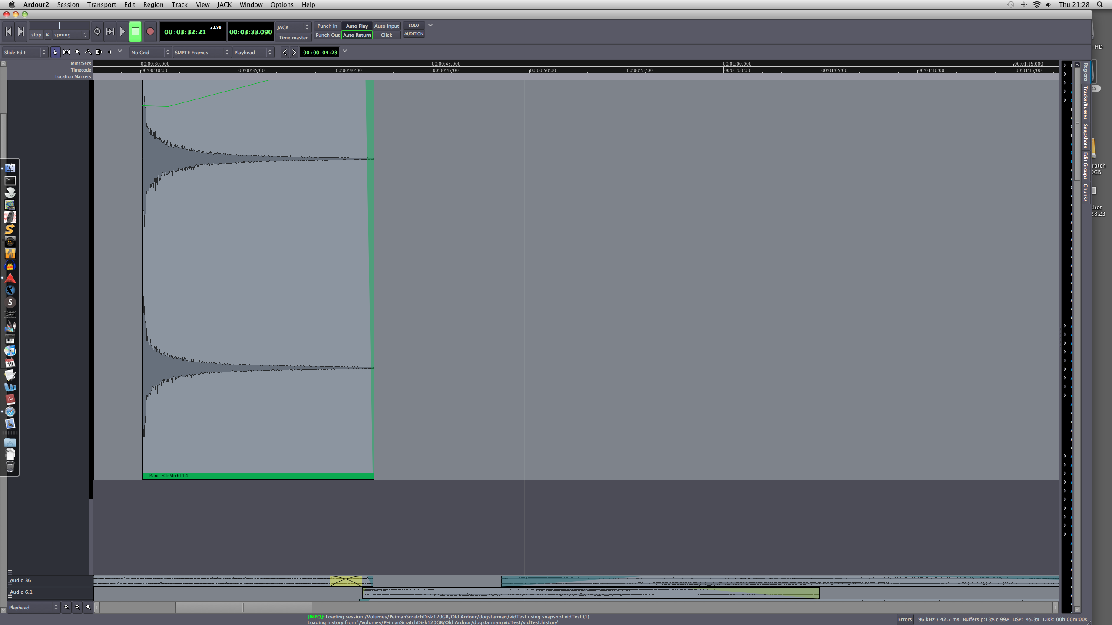Open the No Grid snap dropdown
The height and width of the screenshot is (625, 1112).
click(150, 53)
